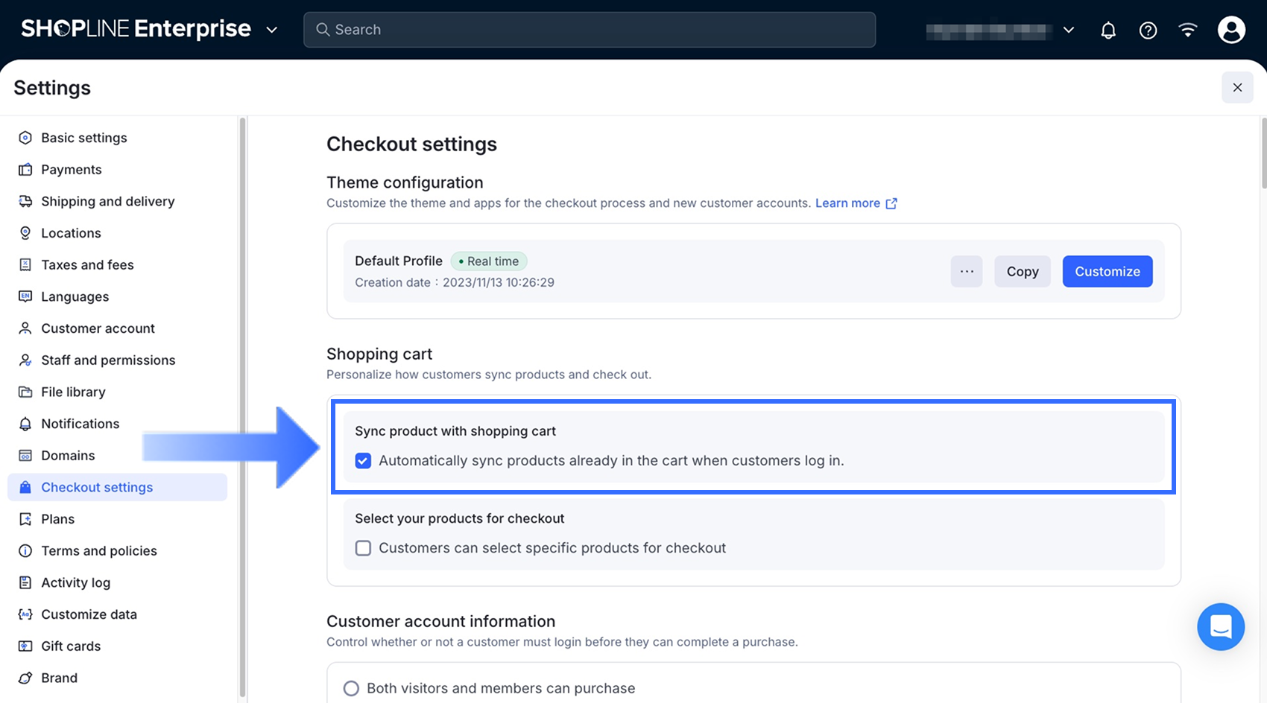Click into the Search field
This screenshot has height=703, width=1267.
[589, 30]
